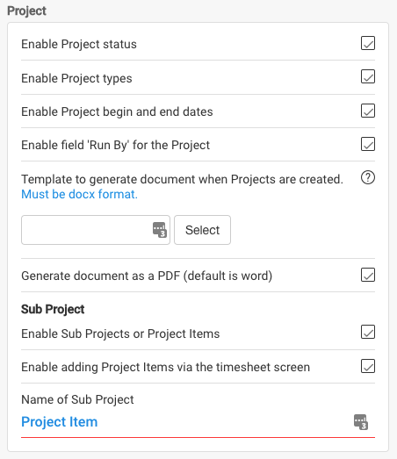Click the Generate document as a PDF label

coord(147,276)
